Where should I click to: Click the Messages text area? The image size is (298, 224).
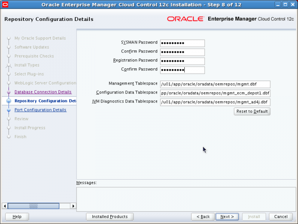click(x=186, y=199)
